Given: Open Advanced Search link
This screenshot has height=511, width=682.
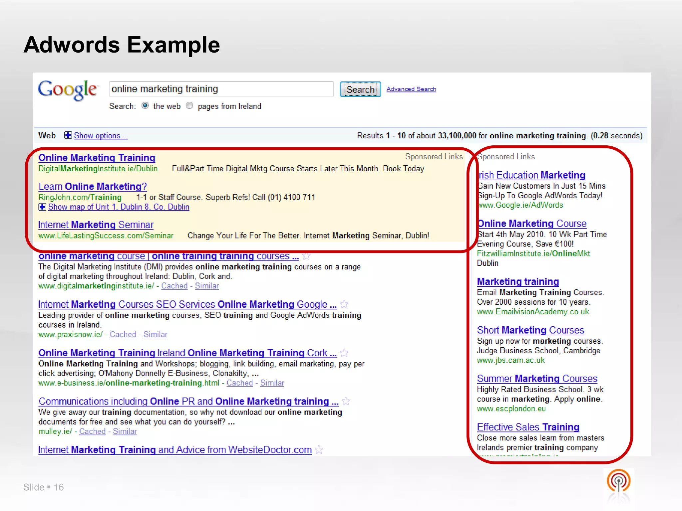Looking at the screenshot, I should [x=411, y=89].
